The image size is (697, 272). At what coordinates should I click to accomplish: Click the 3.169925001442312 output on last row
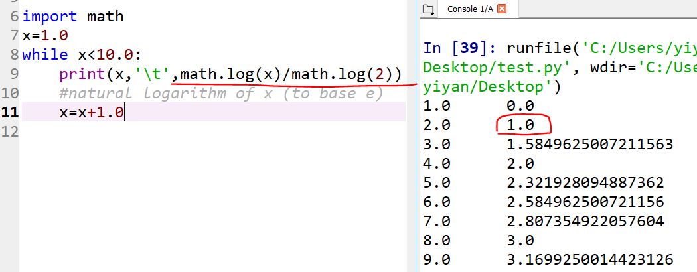point(589,259)
